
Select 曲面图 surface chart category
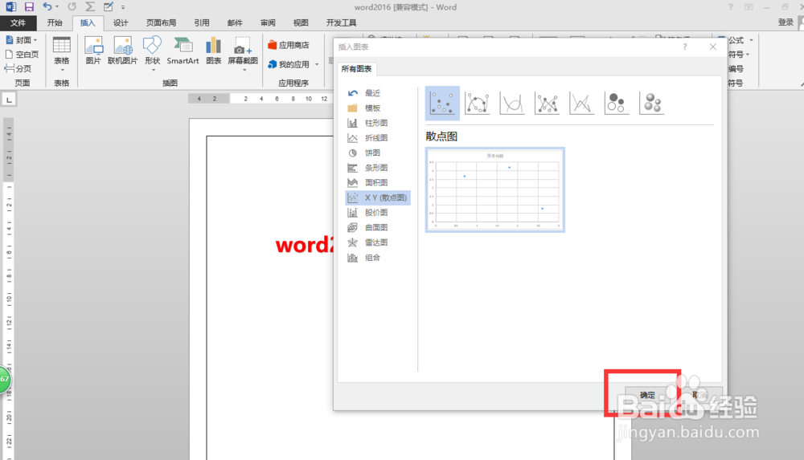coord(378,227)
